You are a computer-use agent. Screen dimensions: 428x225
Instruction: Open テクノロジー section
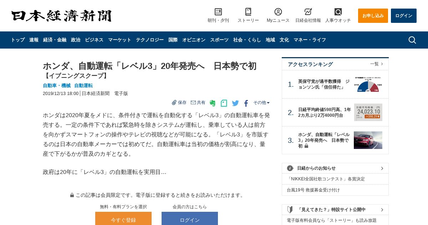pyautogui.click(x=150, y=40)
